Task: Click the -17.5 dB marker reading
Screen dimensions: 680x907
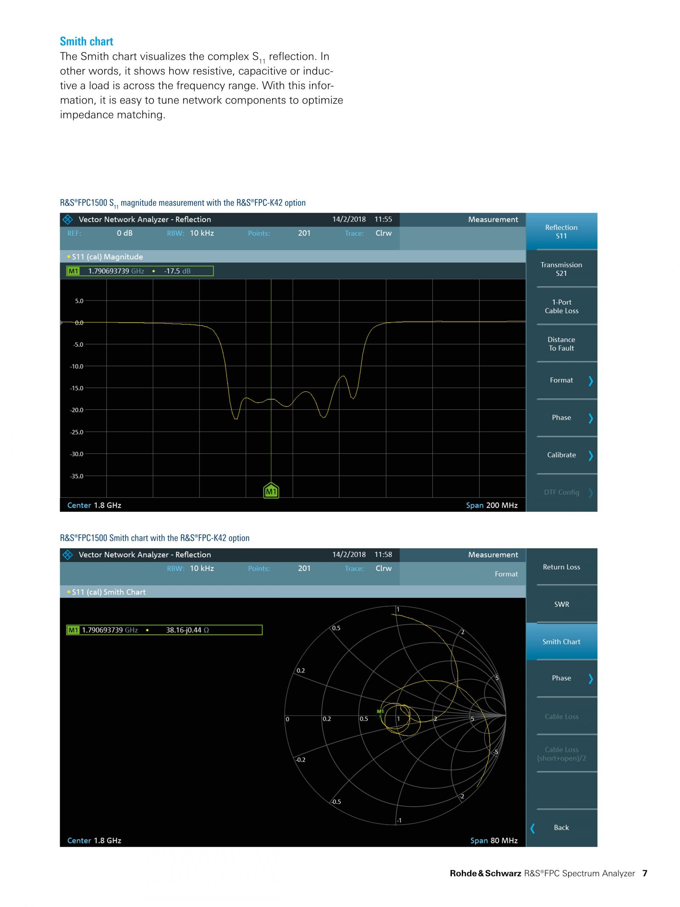Action: tap(177, 271)
